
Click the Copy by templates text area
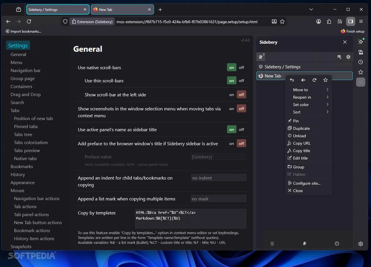coord(190,219)
